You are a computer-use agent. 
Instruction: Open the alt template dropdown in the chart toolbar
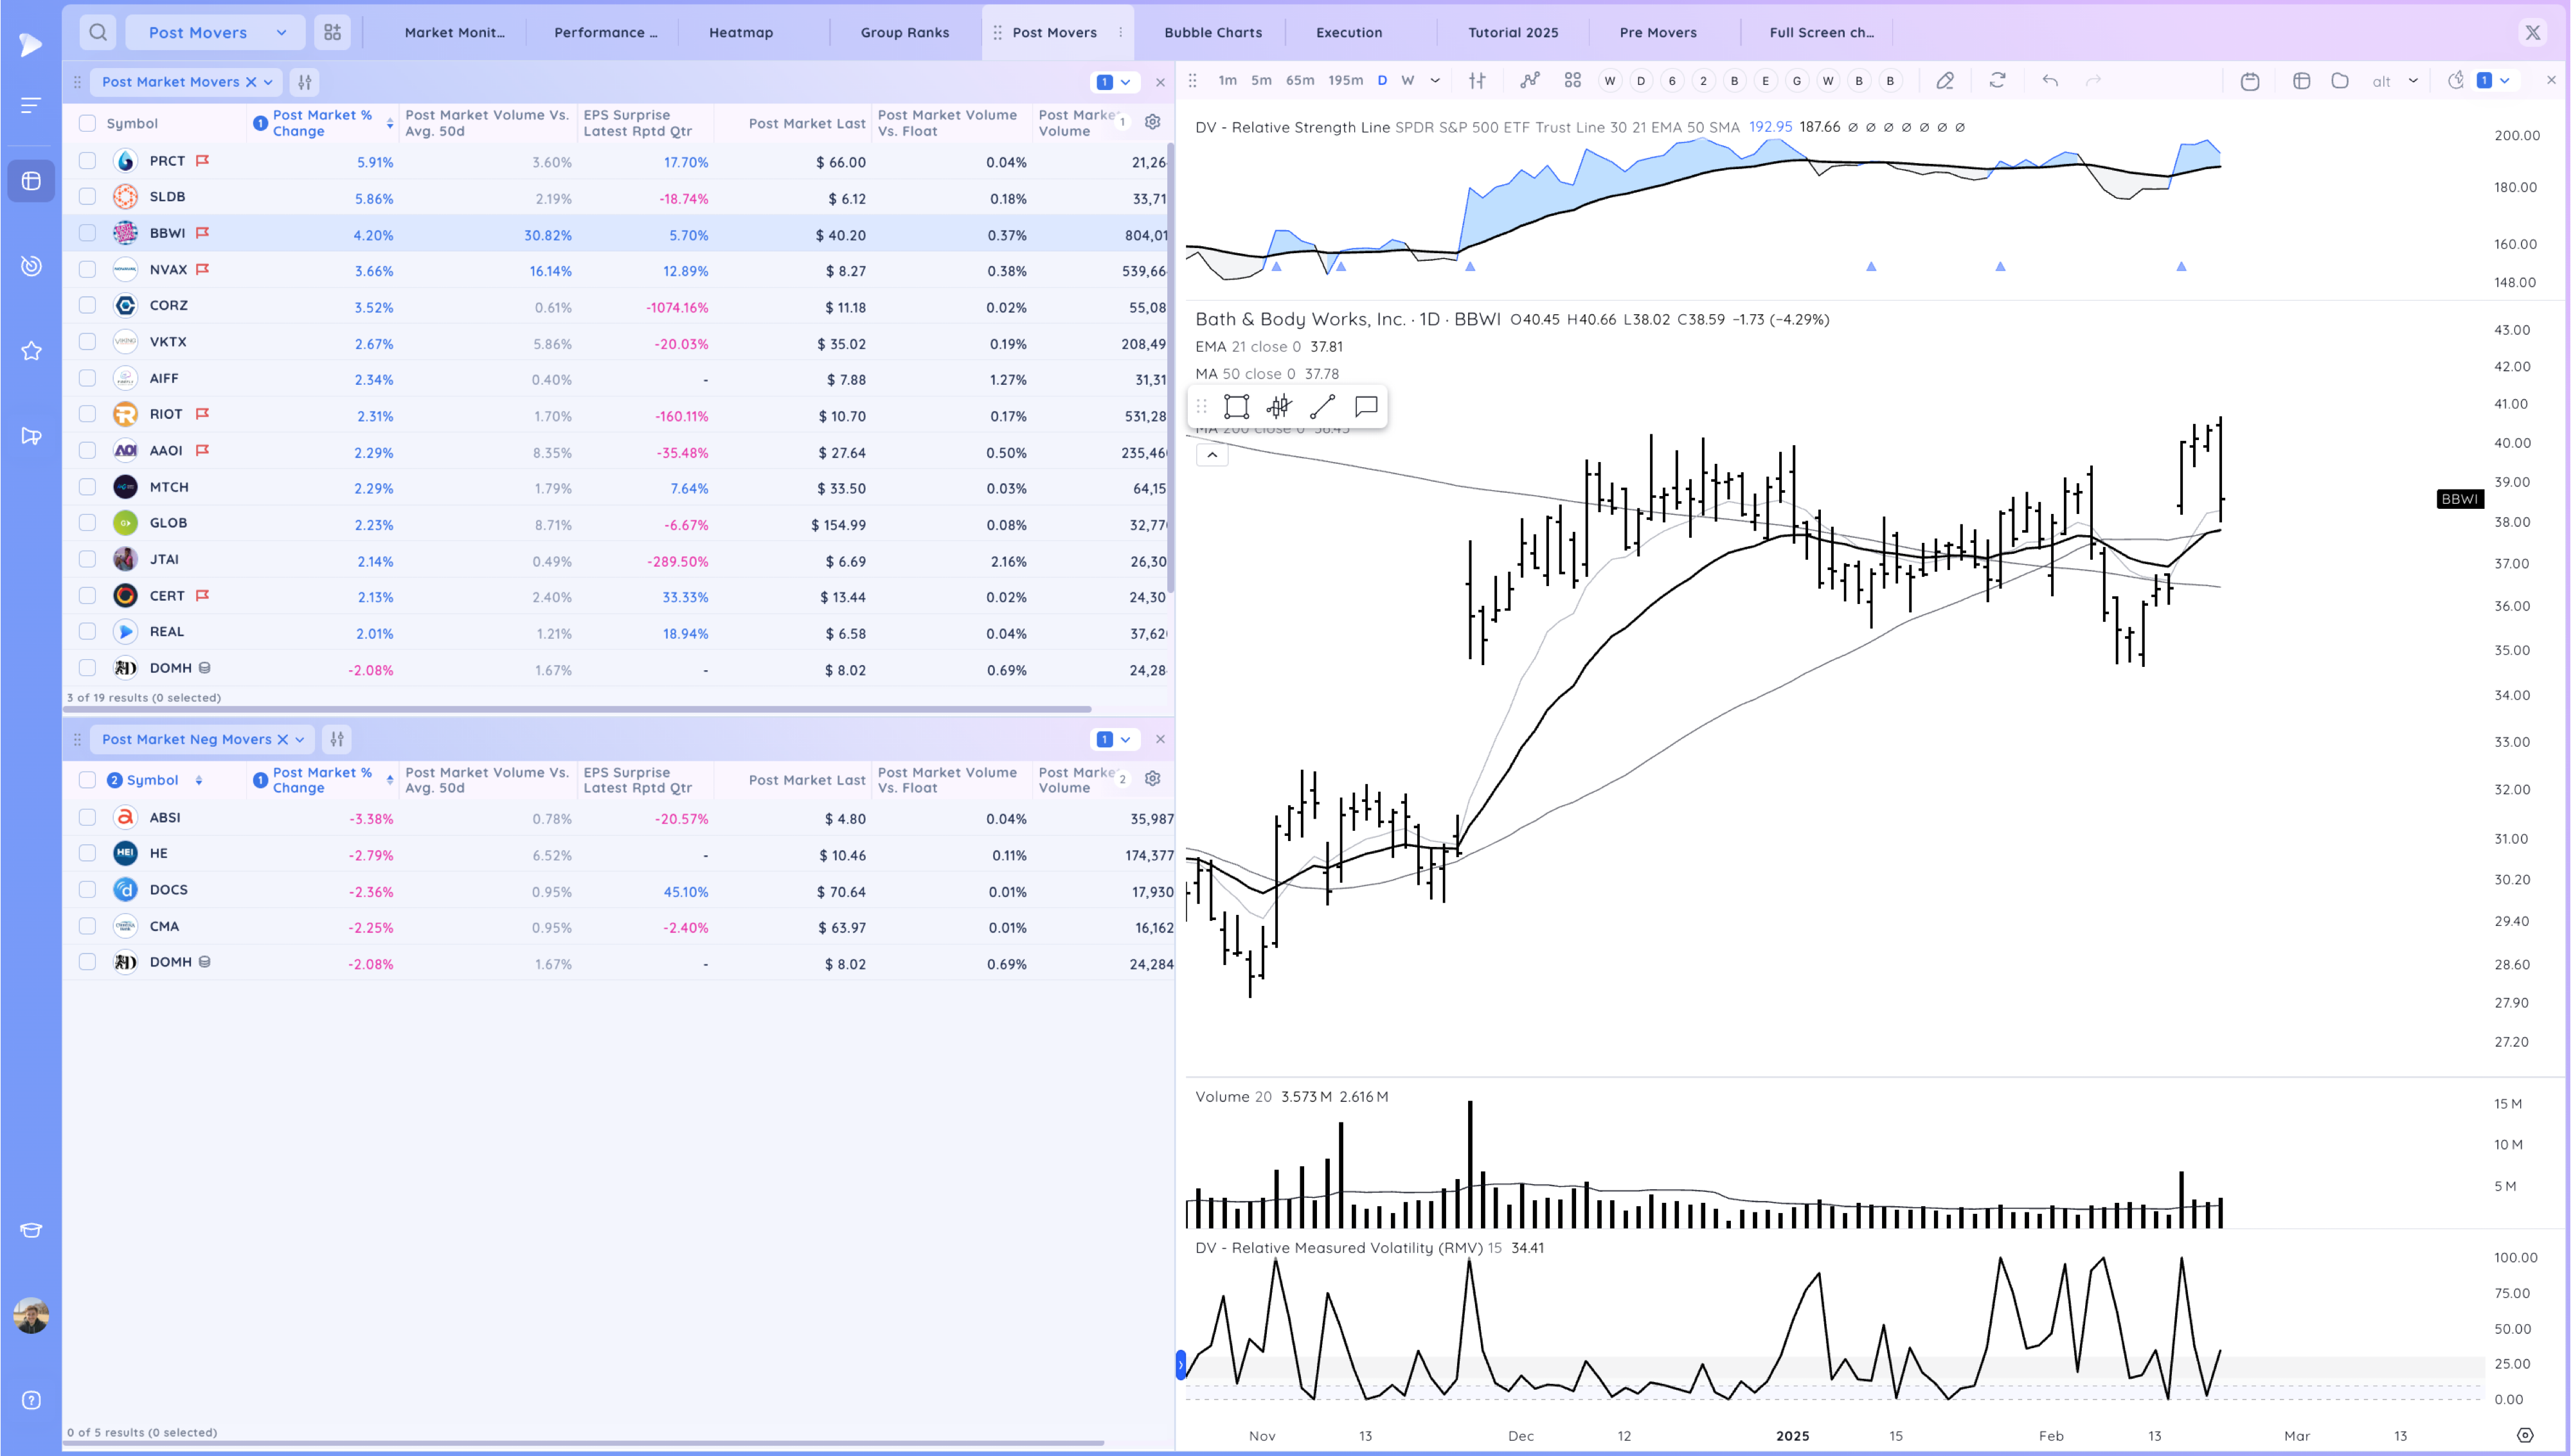(2396, 81)
